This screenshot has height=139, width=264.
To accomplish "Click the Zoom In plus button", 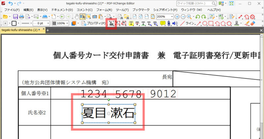I will 177,17.
